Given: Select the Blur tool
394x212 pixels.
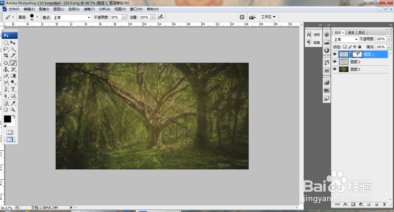Looking at the screenshot, I should (x=6, y=82).
